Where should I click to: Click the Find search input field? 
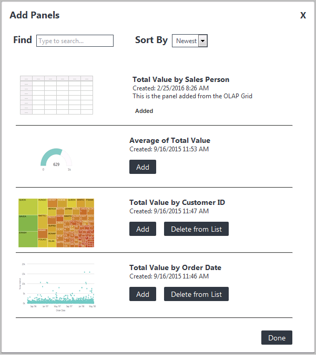[75, 41]
